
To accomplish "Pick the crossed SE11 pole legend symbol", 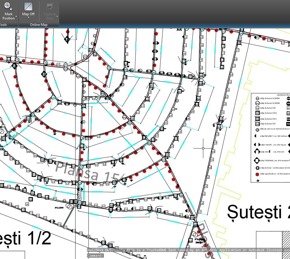I will (x=257, y=119).
